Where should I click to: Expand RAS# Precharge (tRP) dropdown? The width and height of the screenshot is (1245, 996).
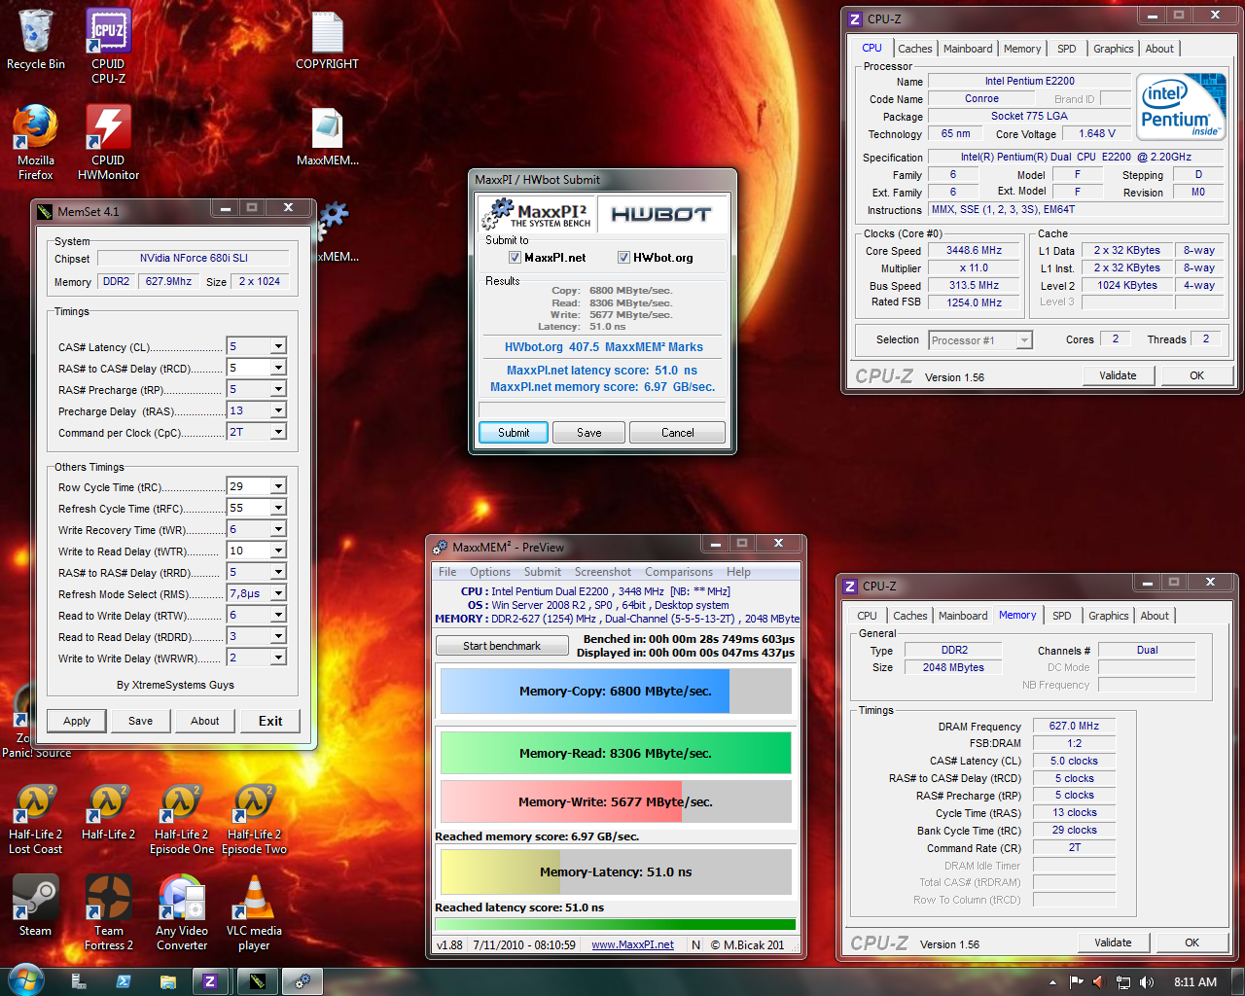click(278, 389)
